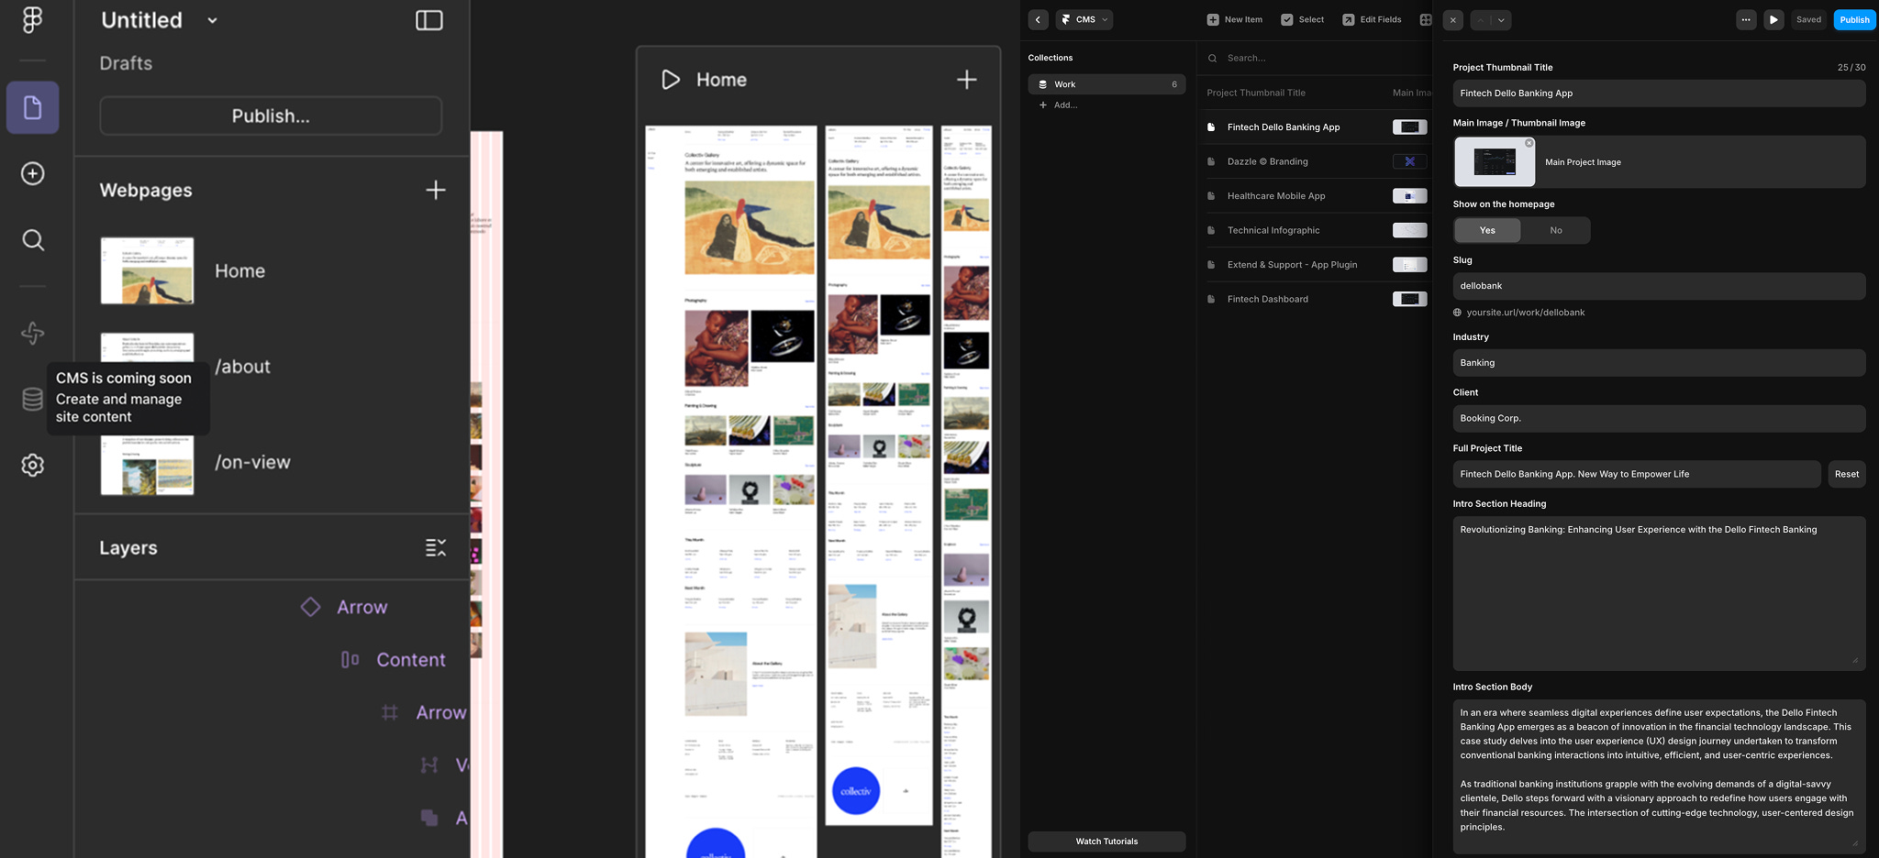1879x858 pixels.
Task: Click Reset beside Full Project Title
Action: [1846, 474]
